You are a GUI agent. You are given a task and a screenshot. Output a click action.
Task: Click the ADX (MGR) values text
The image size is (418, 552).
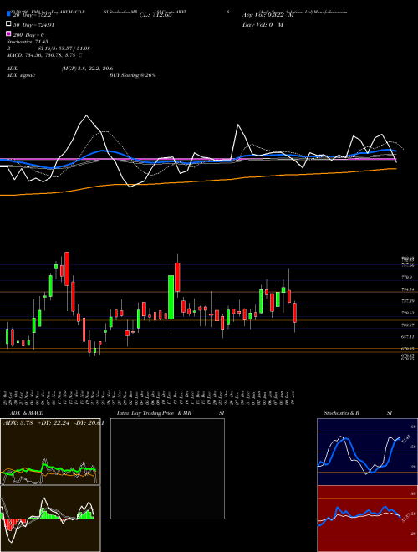coord(87,69)
